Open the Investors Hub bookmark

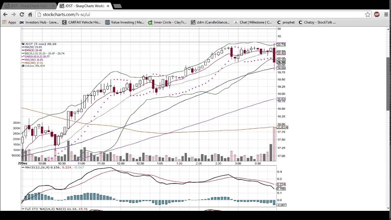tap(39, 22)
